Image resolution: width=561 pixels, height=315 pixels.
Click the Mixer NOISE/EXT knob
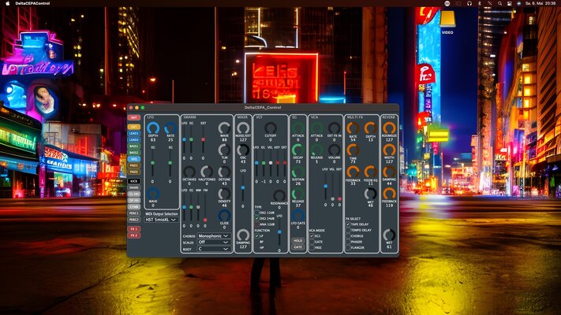pyautogui.click(x=243, y=128)
